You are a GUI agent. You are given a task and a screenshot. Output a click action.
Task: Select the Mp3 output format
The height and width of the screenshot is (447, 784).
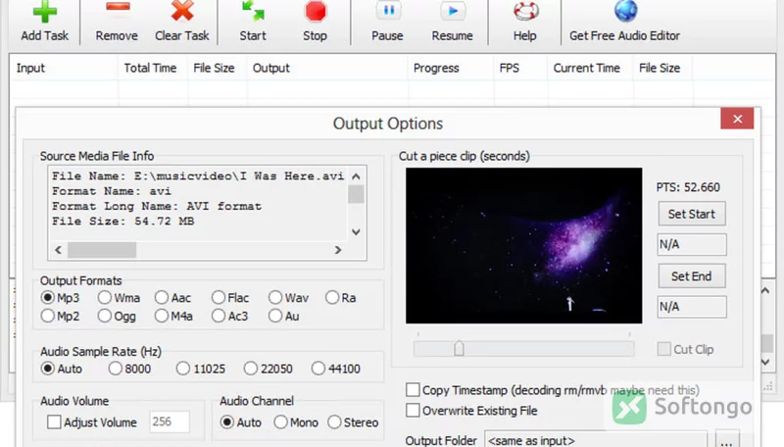point(47,297)
